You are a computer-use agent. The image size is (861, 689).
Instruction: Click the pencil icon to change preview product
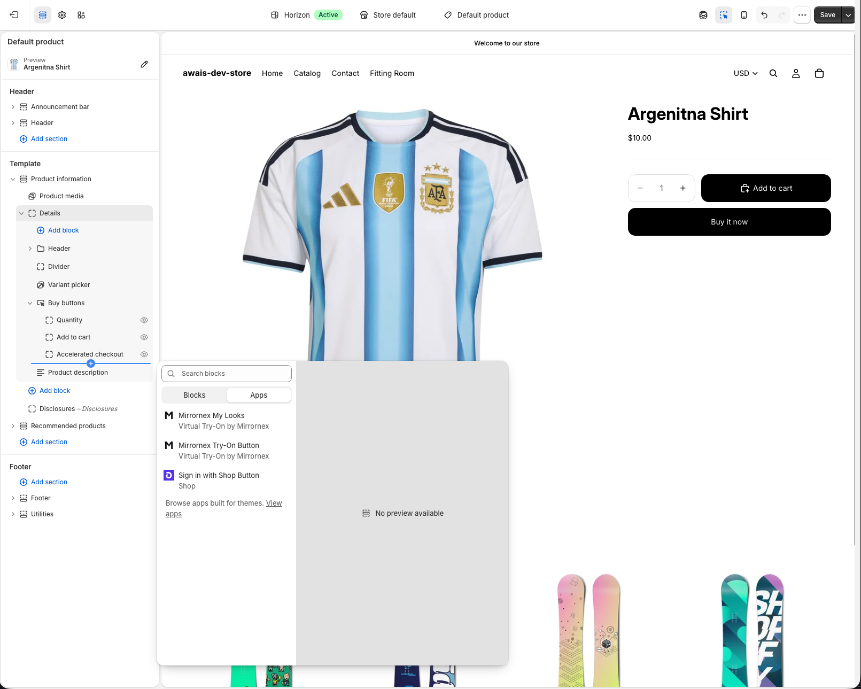[144, 64]
